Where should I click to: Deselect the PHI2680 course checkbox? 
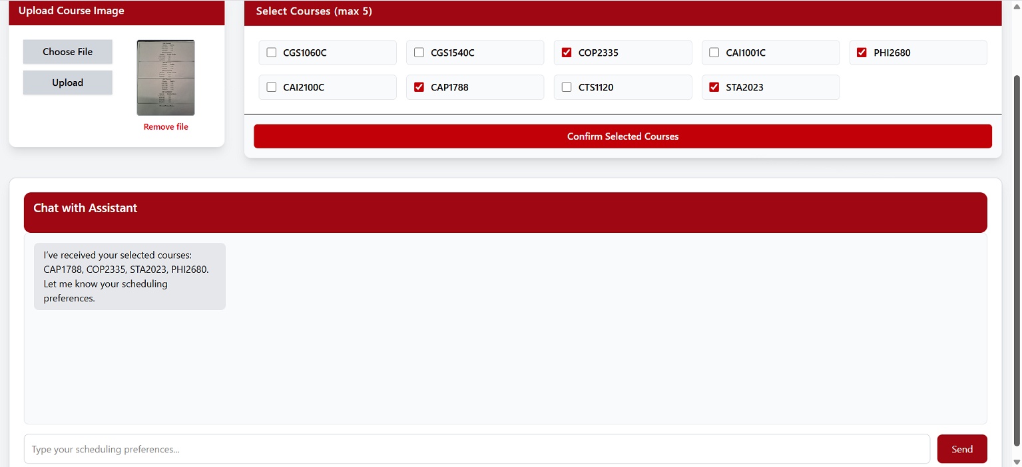pos(862,53)
